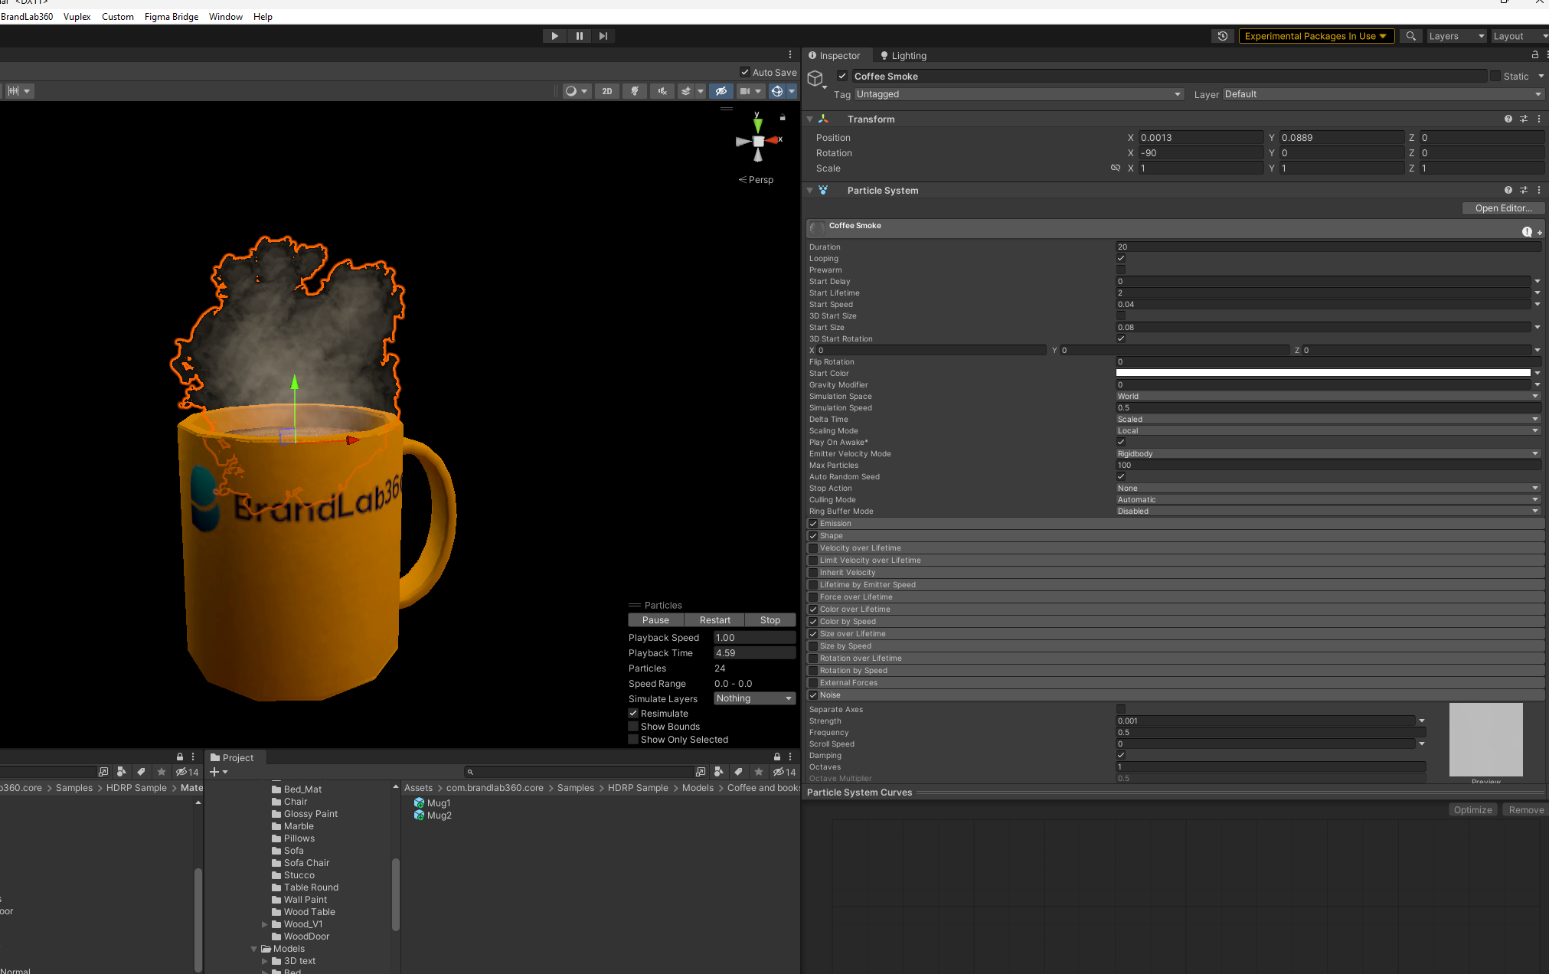Toggle 2D view mode in the scene

pos(607,91)
